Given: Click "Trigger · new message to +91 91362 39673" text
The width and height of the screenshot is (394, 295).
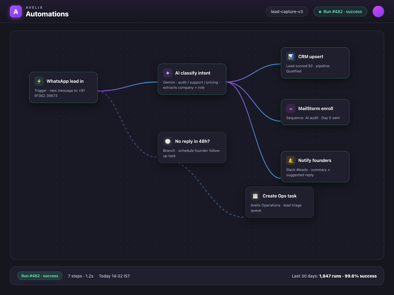Looking at the screenshot, I should point(60,93).
